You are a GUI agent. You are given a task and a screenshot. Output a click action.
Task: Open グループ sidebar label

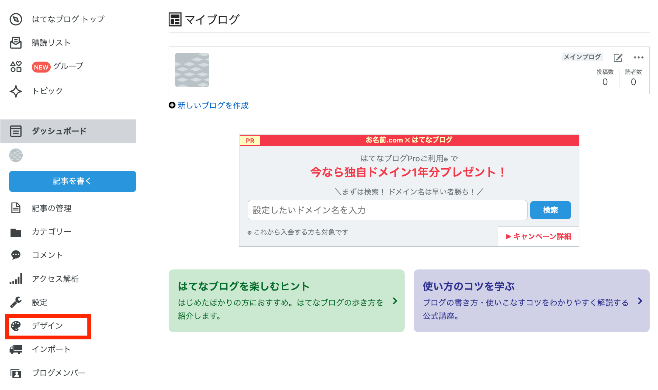pyautogui.click(x=68, y=66)
